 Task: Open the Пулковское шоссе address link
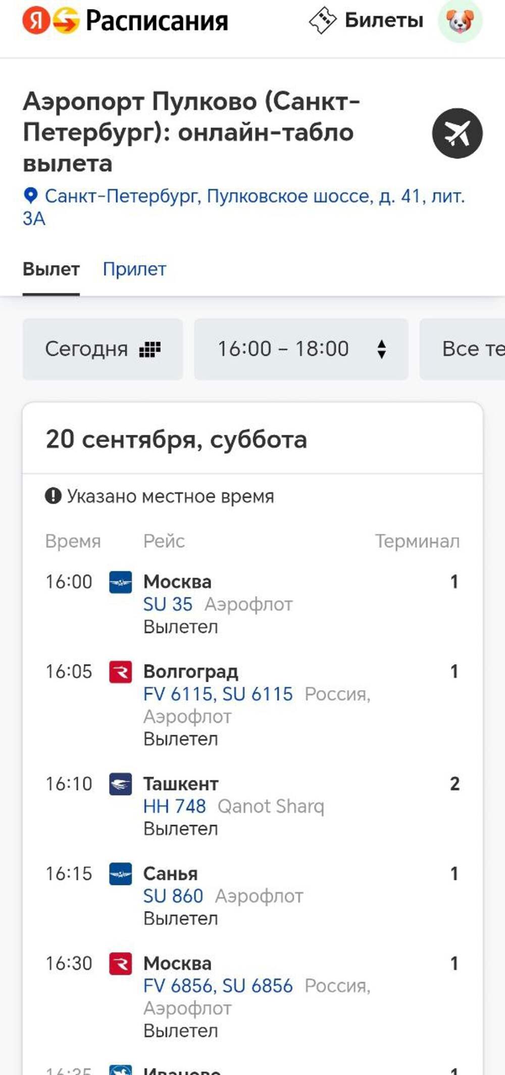(x=255, y=196)
